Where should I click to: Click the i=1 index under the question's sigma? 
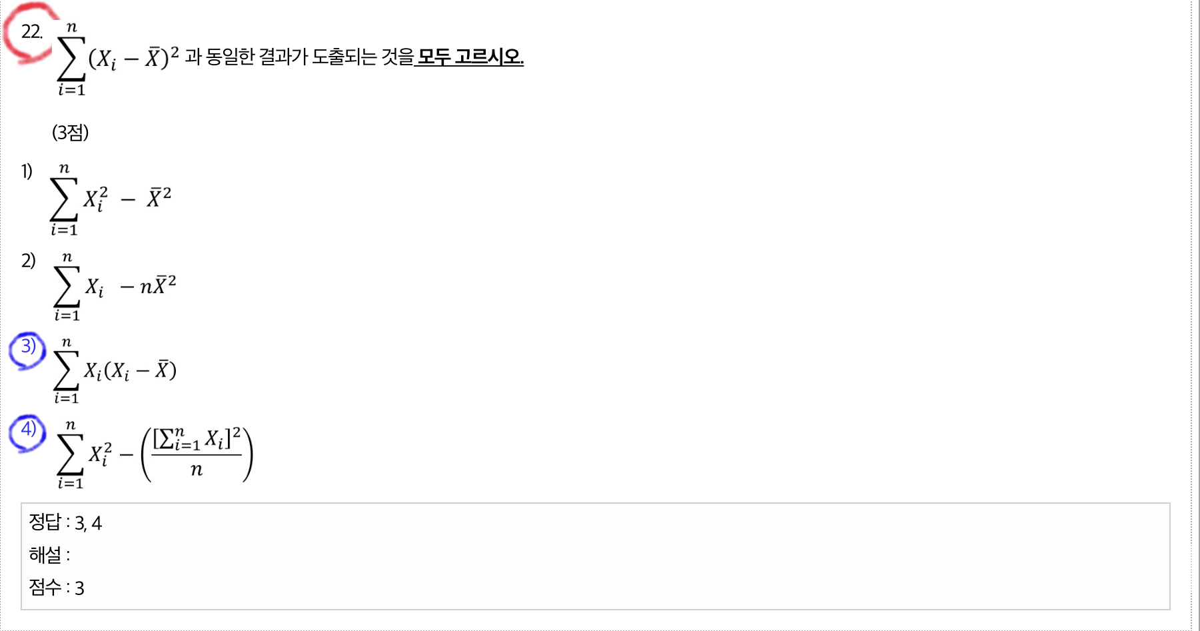71,90
